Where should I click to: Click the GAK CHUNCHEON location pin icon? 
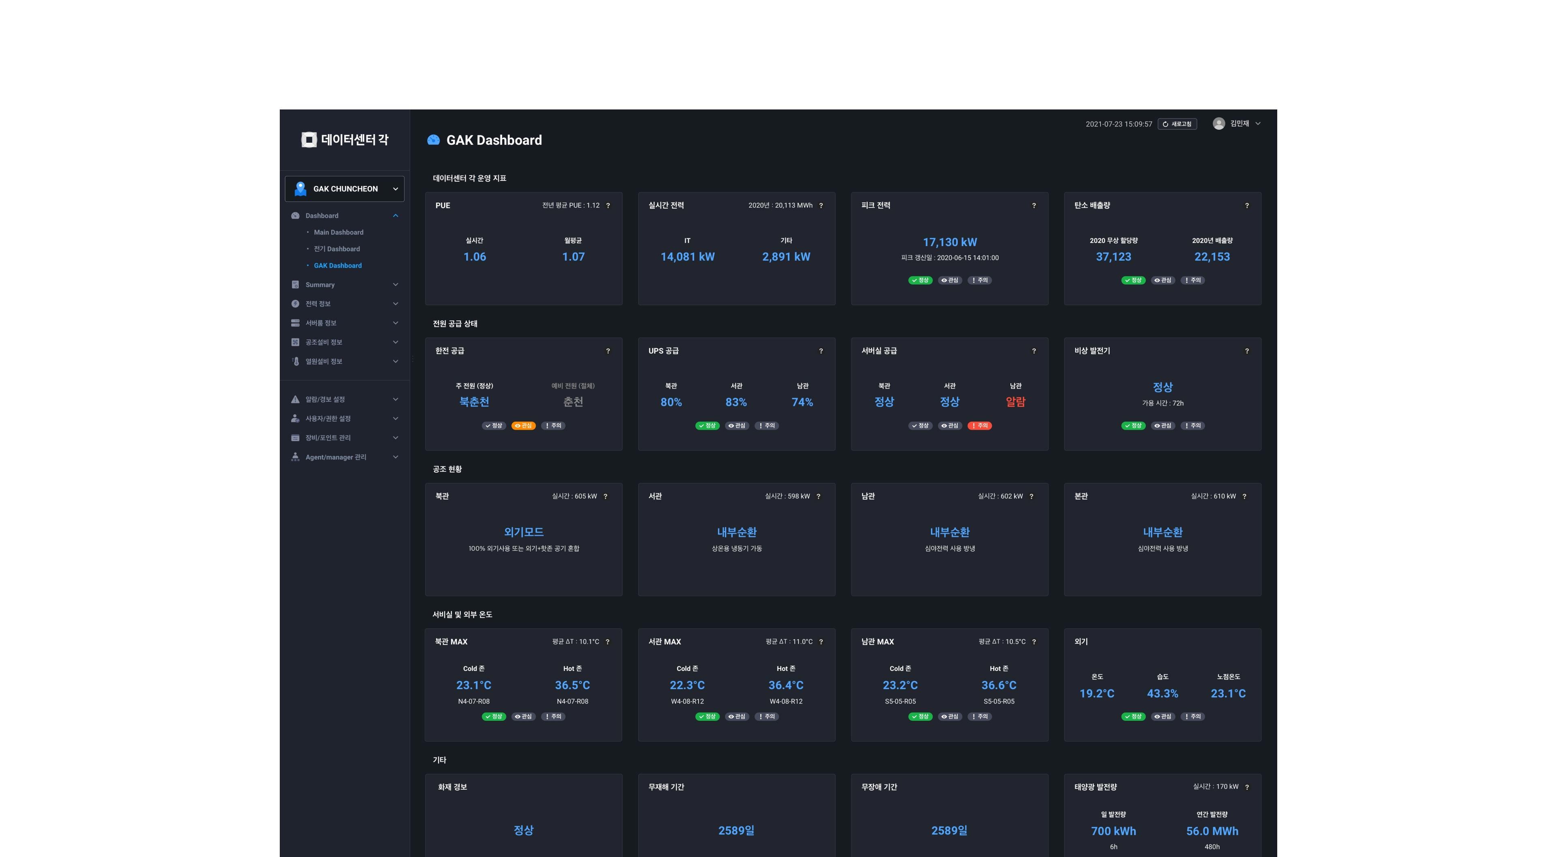click(300, 189)
